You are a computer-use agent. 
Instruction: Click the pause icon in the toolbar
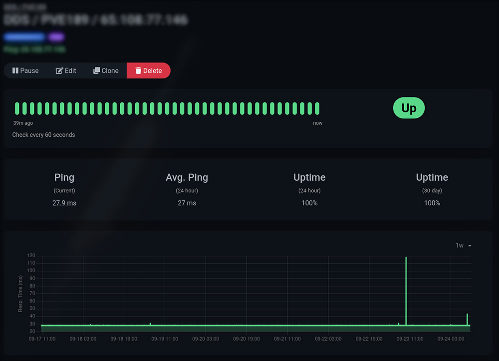tap(15, 71)
